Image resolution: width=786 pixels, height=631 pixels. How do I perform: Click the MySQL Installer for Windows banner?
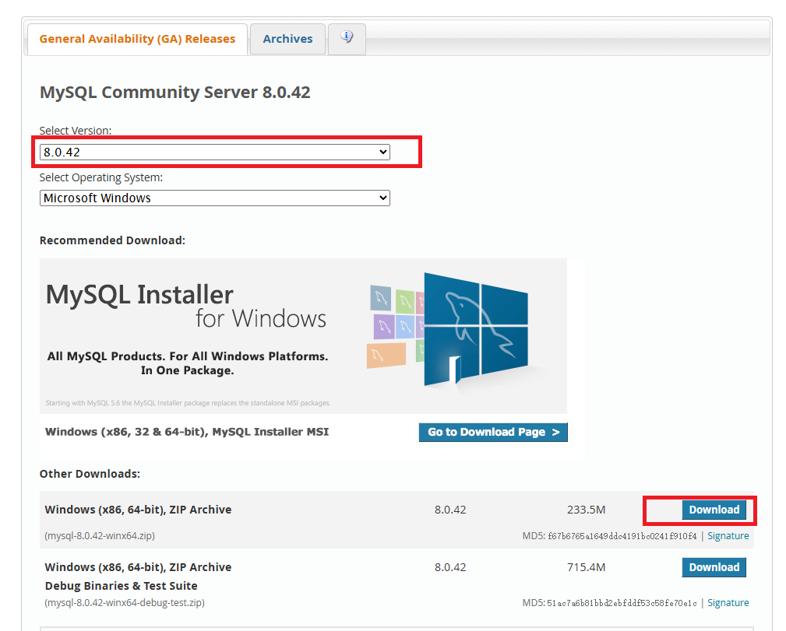tap(303, 336)
